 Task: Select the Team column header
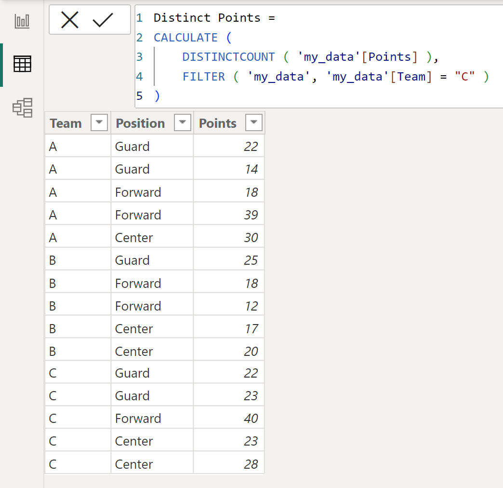click(66, 123)
